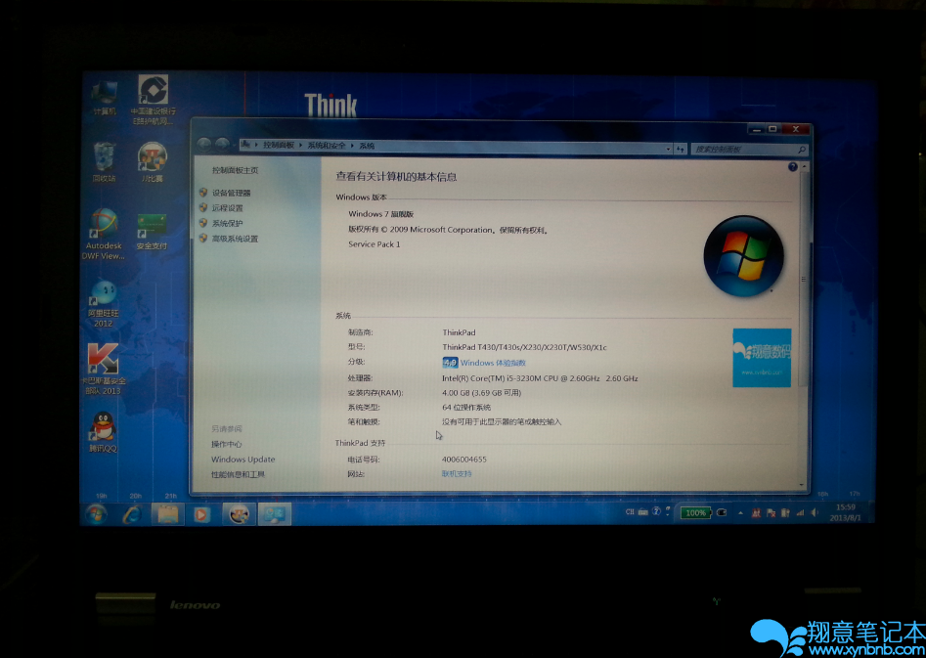The image size is (926, 658).
Task: Select the Autodesk DWF Viewer shortcut
Action: pyautogui.click(x=104, y=235)
